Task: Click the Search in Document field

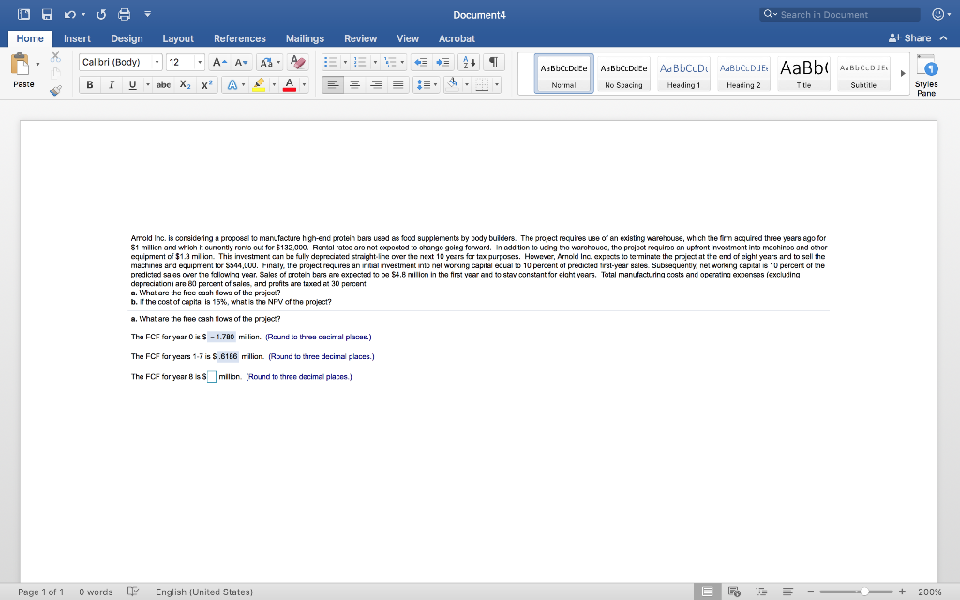Action: point(840,14)
